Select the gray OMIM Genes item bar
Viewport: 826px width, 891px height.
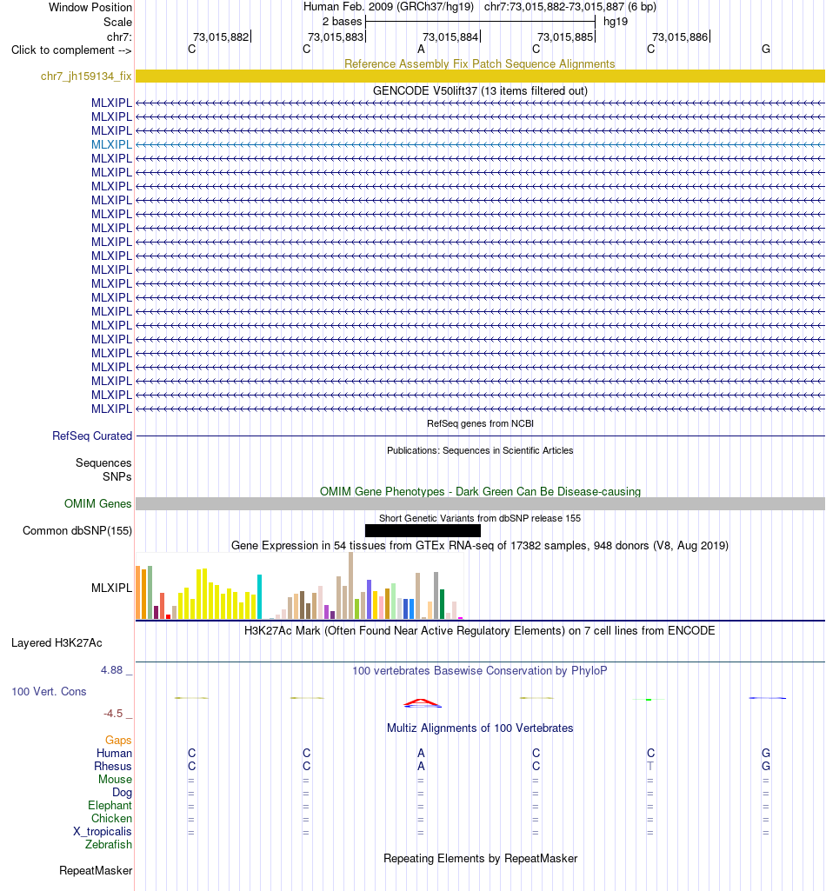click(480, 503)
